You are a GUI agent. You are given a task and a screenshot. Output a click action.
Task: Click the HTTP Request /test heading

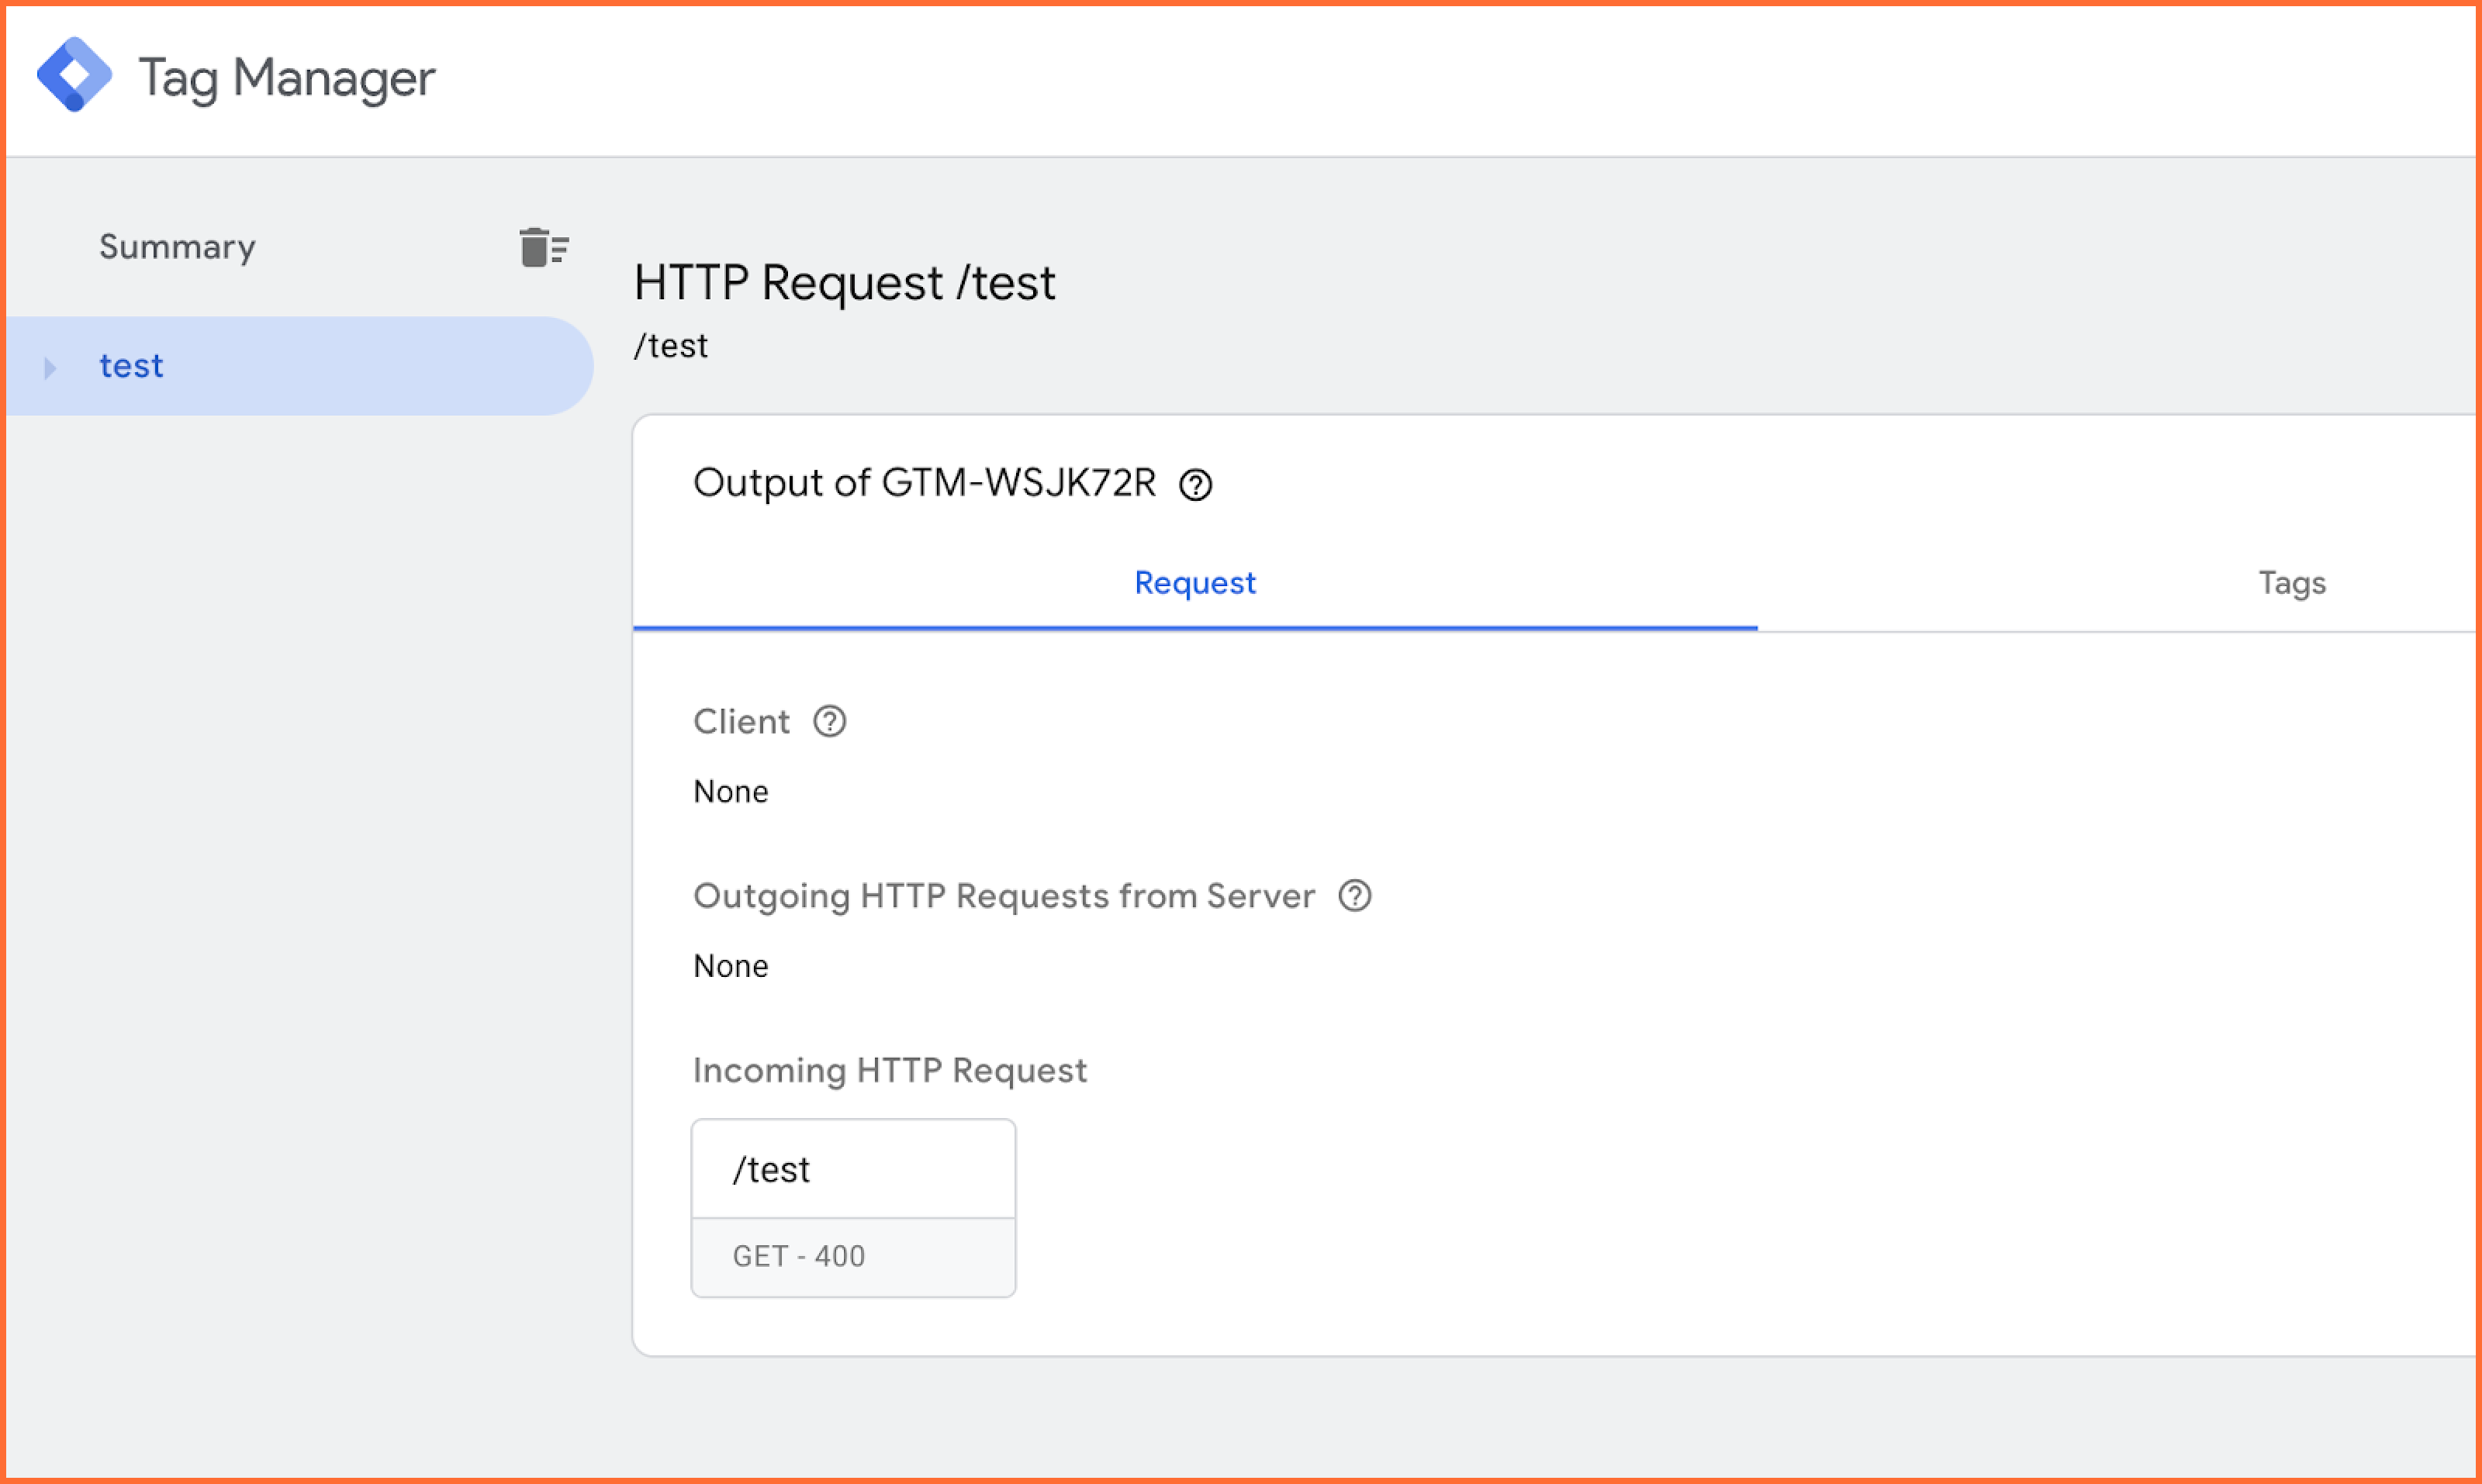click(x=845, y=283)
